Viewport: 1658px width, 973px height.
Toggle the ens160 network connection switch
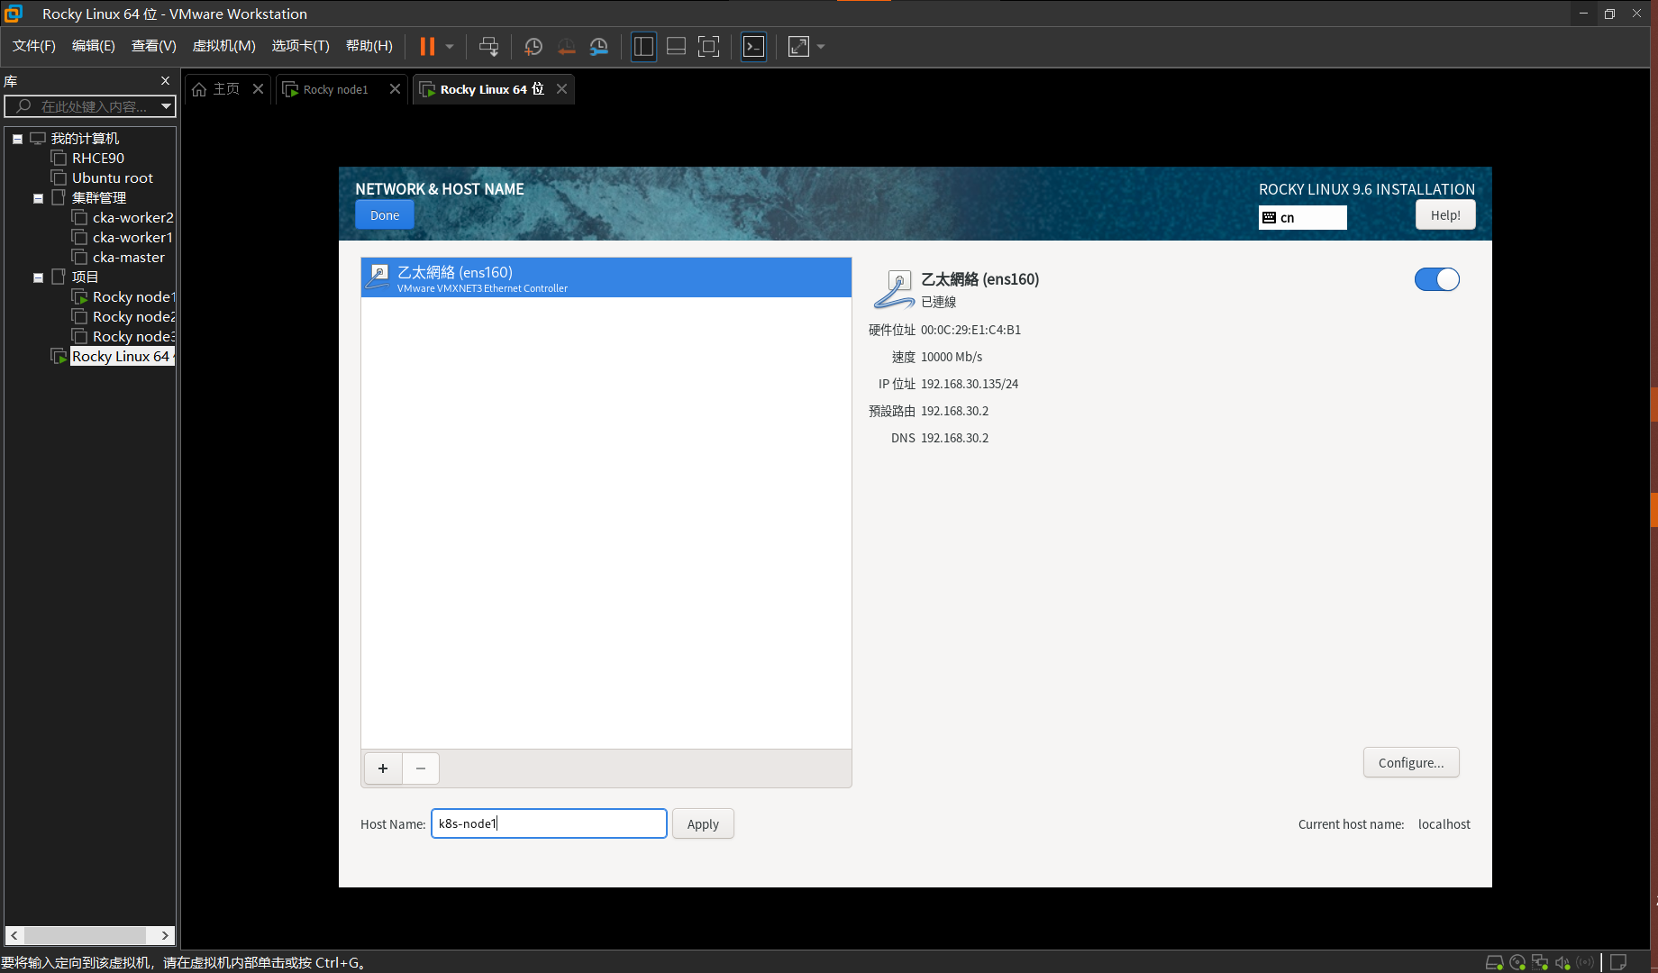click(x=1436, y=279)
